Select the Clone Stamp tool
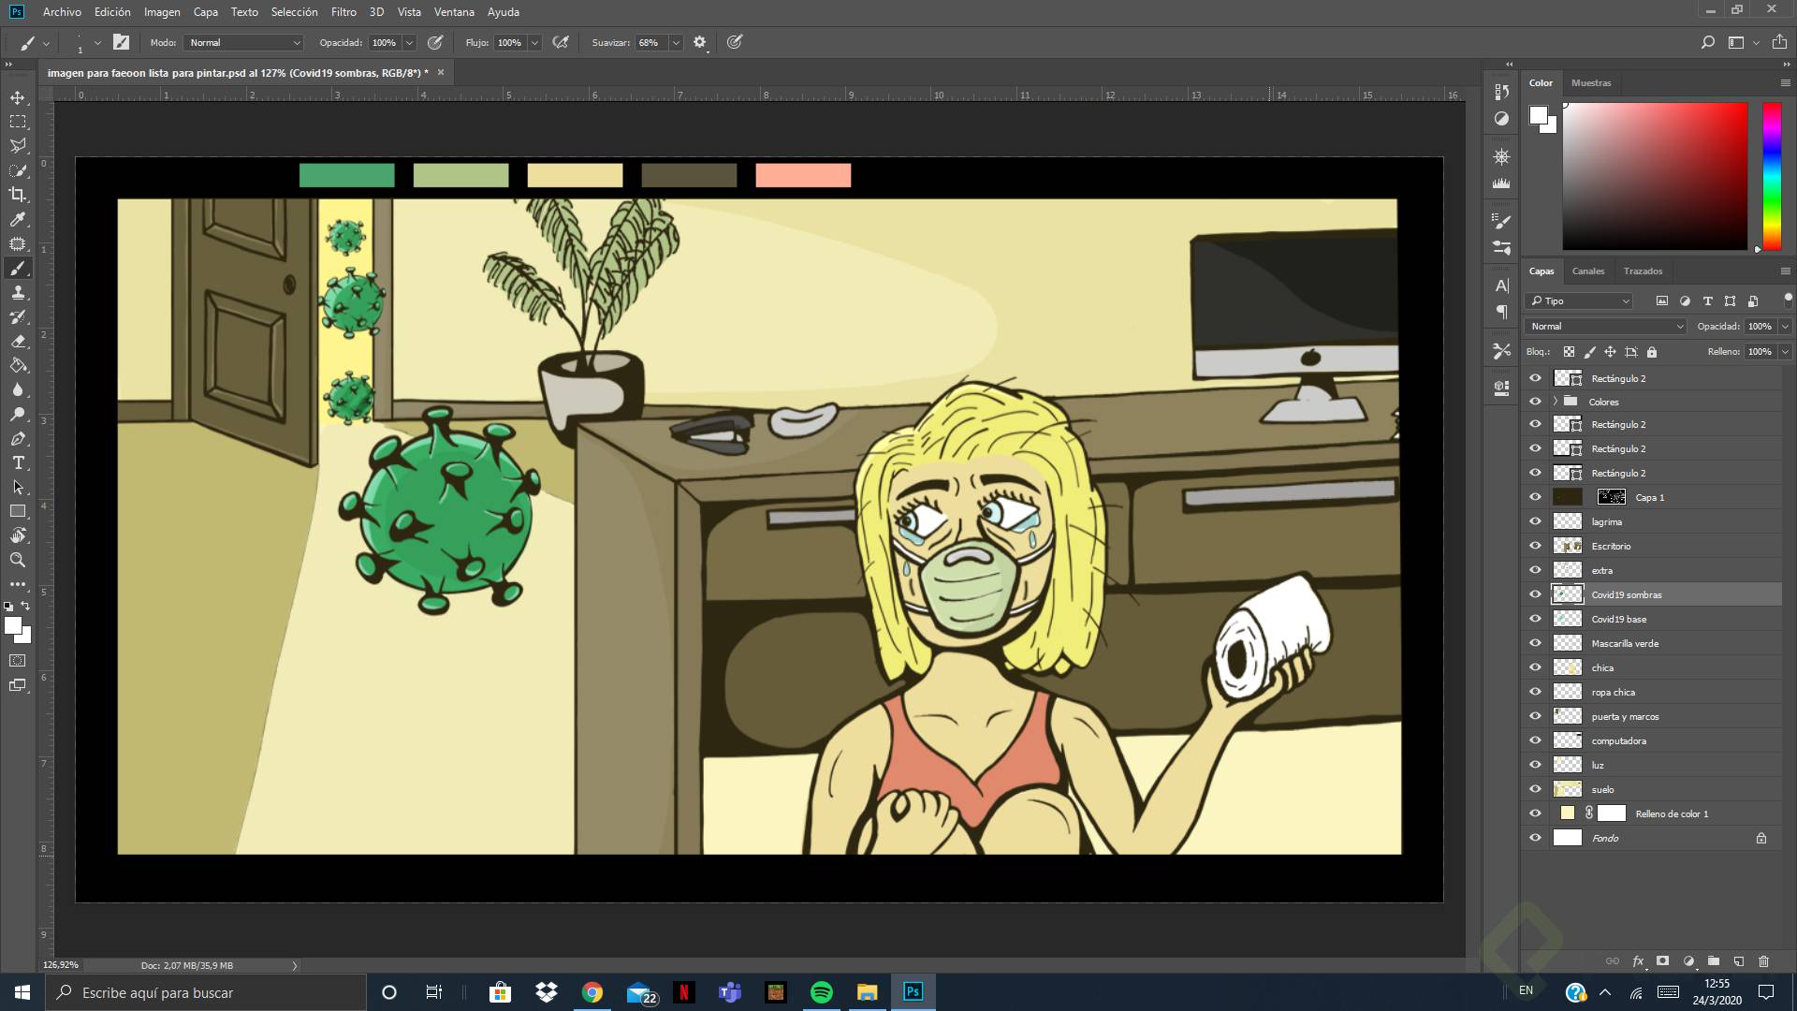Screen dimensions: 1797x1011 tap(18, 293)
